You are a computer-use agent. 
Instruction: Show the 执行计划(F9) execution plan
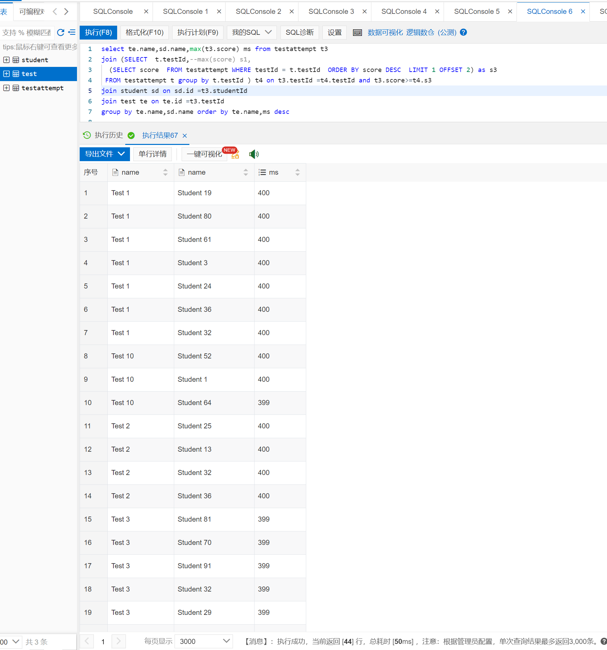click(198, 32)
